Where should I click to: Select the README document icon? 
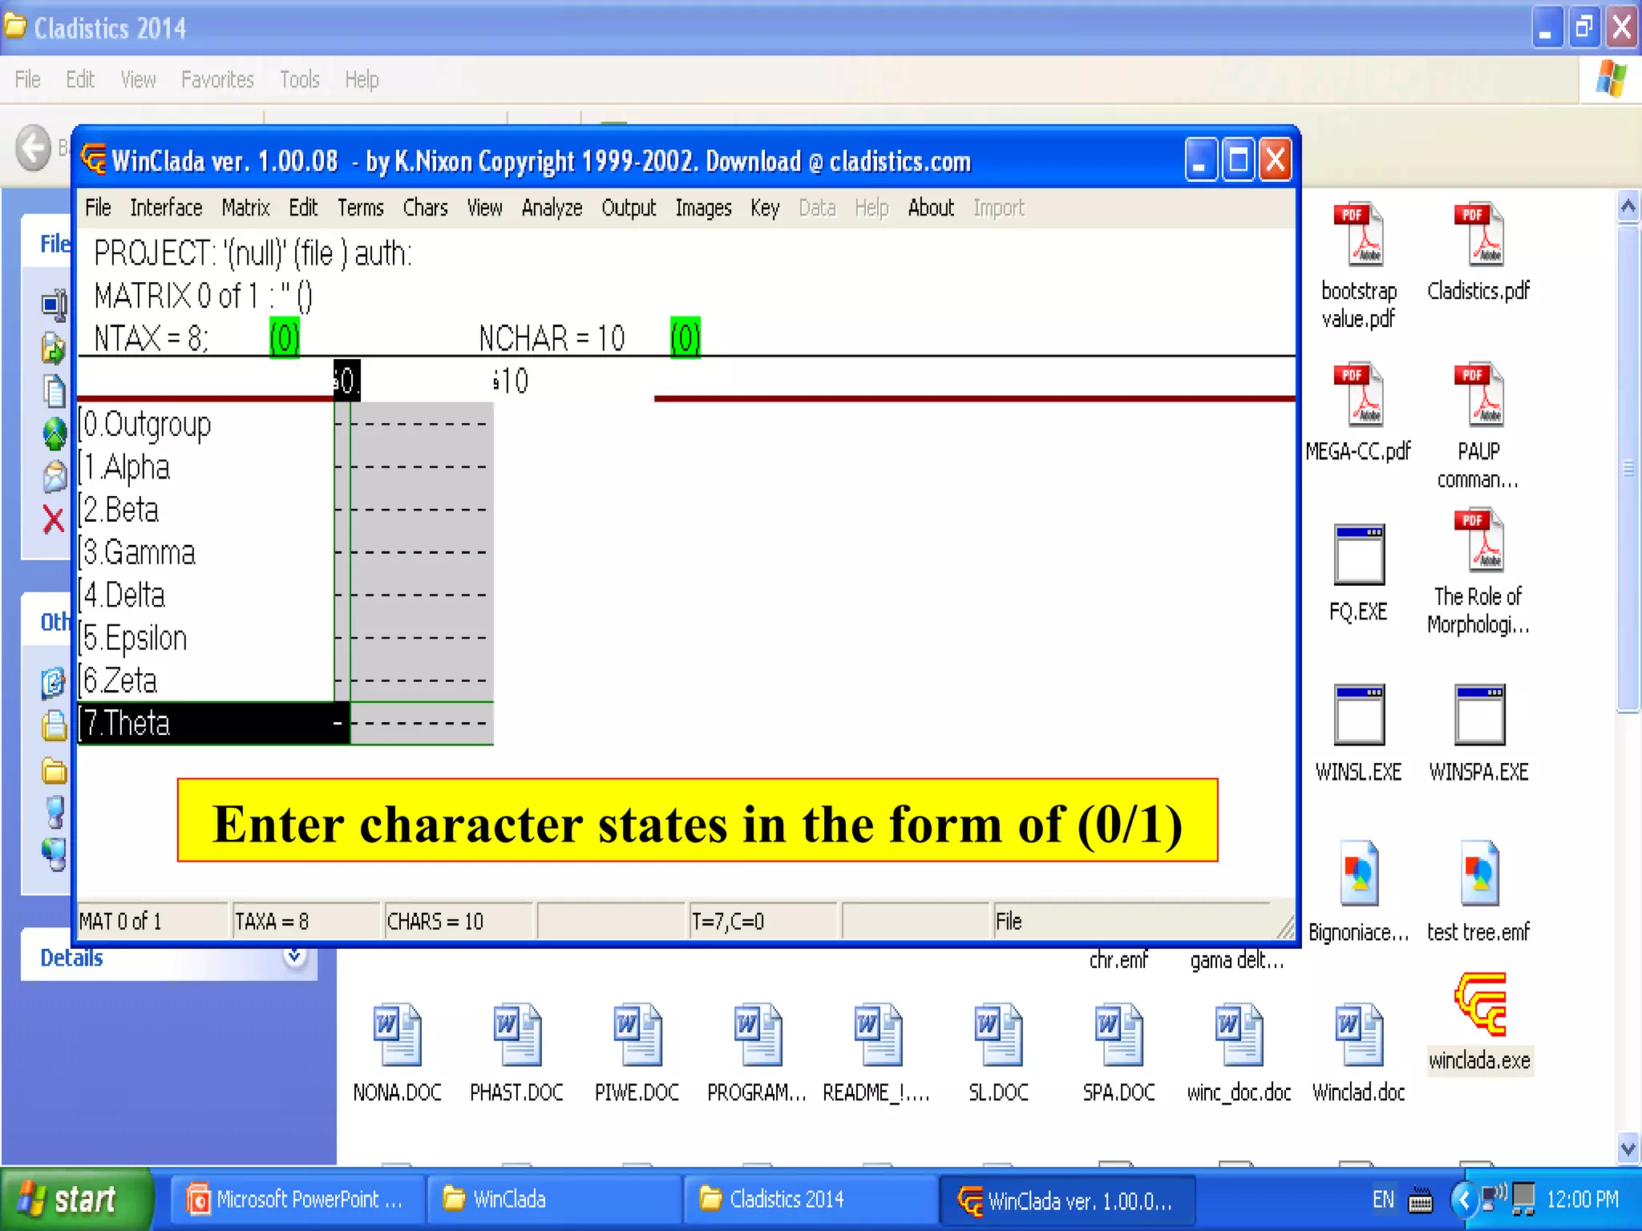pyautogui.click(x=878, y=1035)
